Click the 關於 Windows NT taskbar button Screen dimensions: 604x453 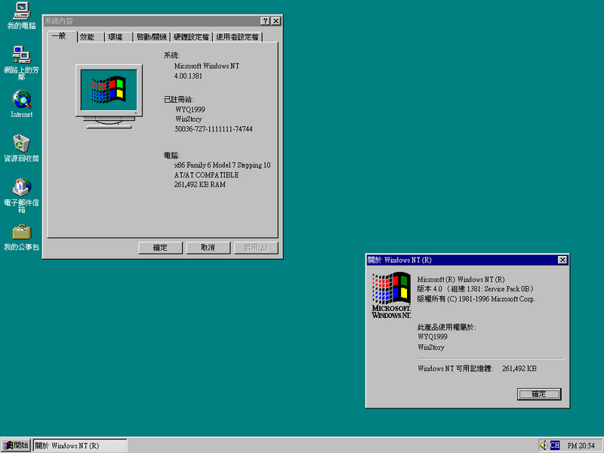[x=80, y=445]
